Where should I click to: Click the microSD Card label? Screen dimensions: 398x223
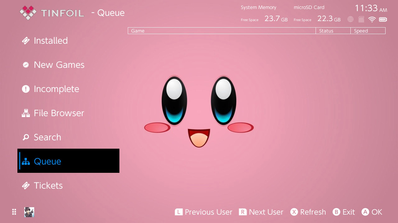pos(309,7)
